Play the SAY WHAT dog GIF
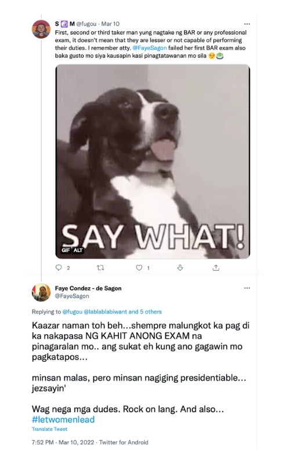Image resolution: width=290 pixels, height=464 pixels. click(153, 162)
